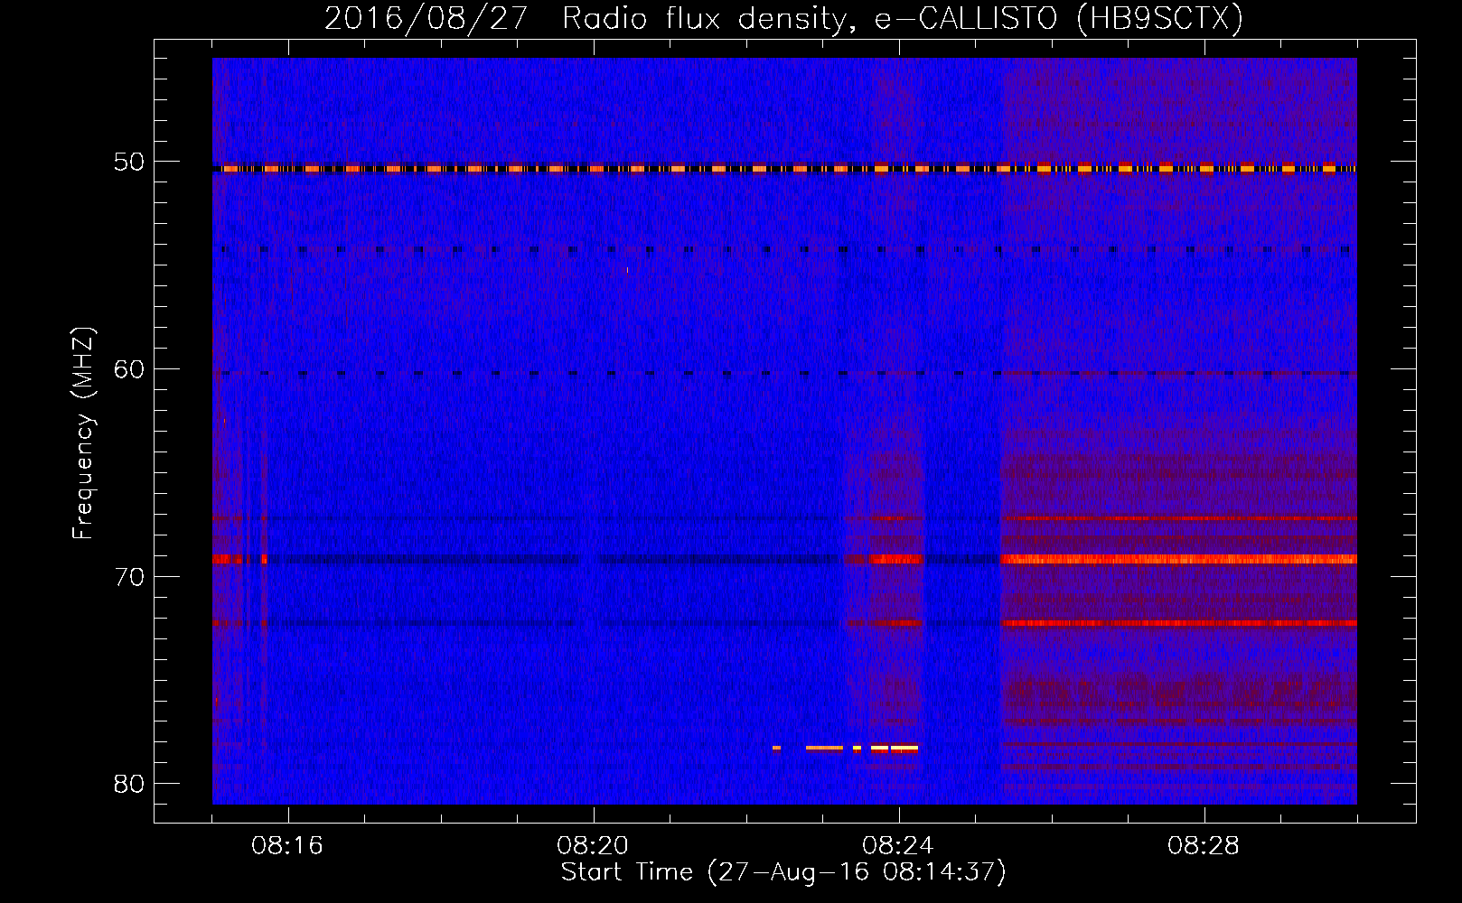Select the 08:16 time tick label
The width and height of the screenshot is (1462, 903).
(287, 846)
